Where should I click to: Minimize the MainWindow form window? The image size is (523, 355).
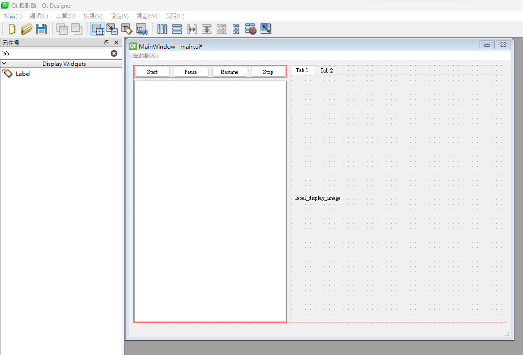click(487, 45)
